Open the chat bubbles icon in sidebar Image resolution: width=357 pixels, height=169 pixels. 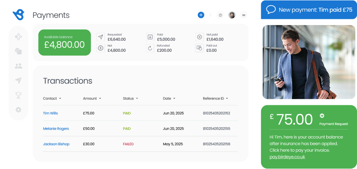tap(18, 51)
